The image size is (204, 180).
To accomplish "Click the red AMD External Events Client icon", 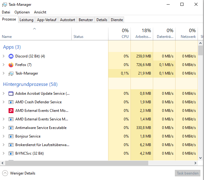I will (11, 111).
